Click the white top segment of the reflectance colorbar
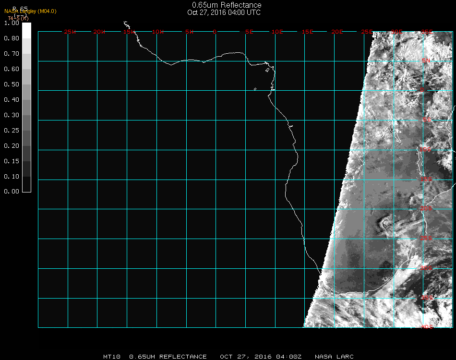The width and height of the screenshot is (456, 360). [26, 31]
